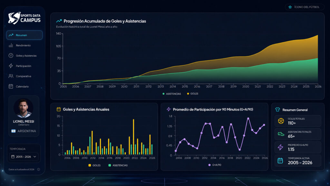The image size is (330, 186).
Task: Click the soccer ball icon in Goles Totales
Action: pyautogui.click(x=281, y=121)
